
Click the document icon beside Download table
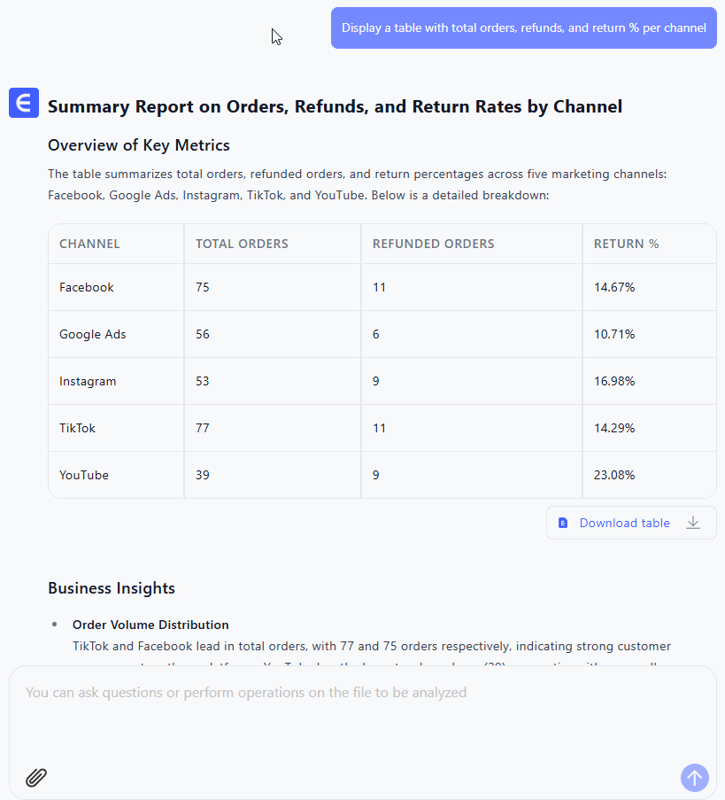point(563,524)
